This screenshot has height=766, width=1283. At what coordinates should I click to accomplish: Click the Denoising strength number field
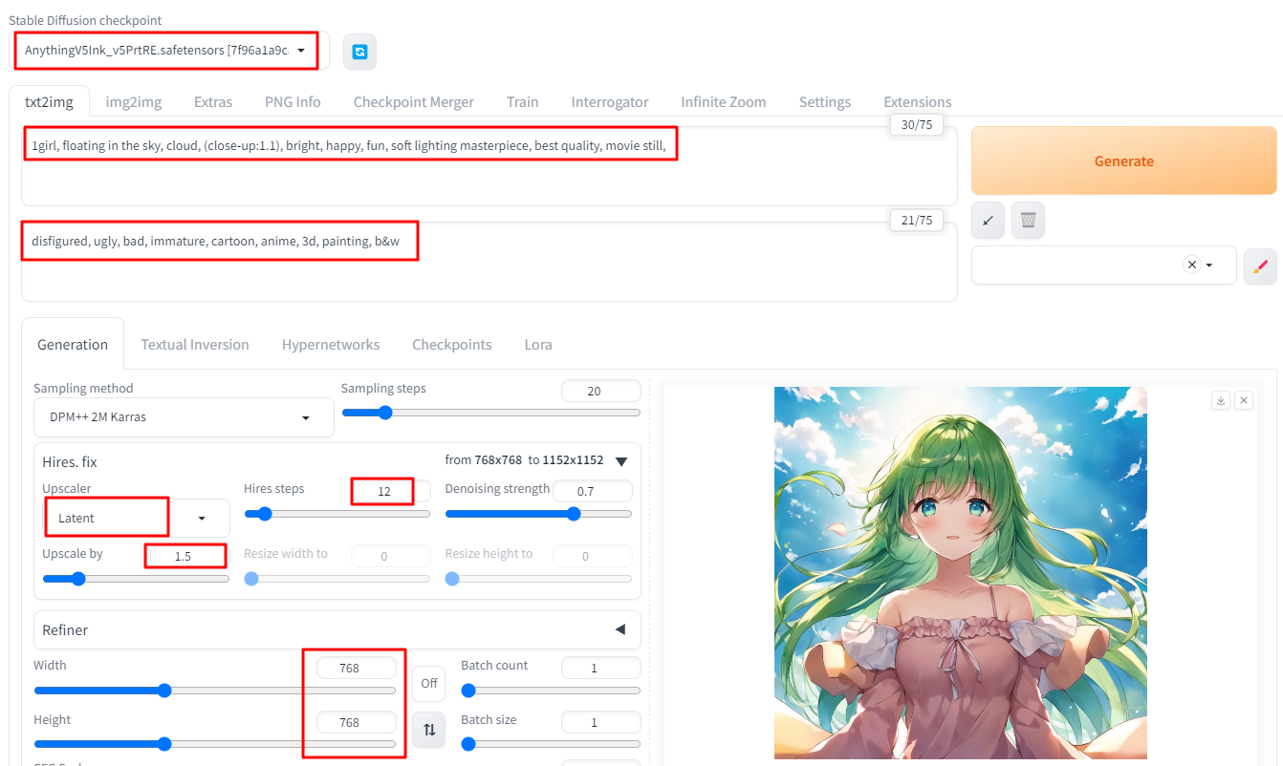click(x=592, y=491)
